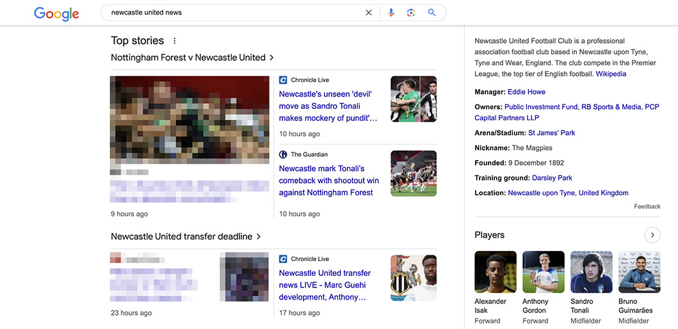This screenshot has height=329, width=678.
Task: Start voice search with the microphone icon
Action: tap(391, 13)
